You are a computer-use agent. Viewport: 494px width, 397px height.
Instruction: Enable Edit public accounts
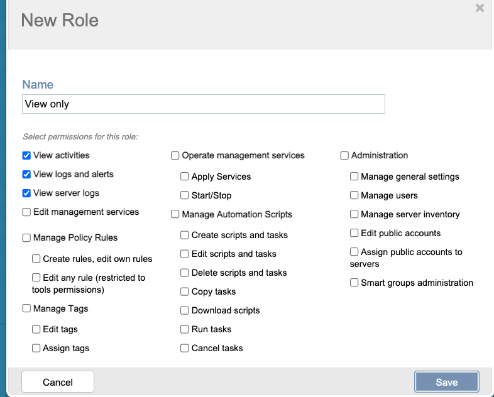354,233
